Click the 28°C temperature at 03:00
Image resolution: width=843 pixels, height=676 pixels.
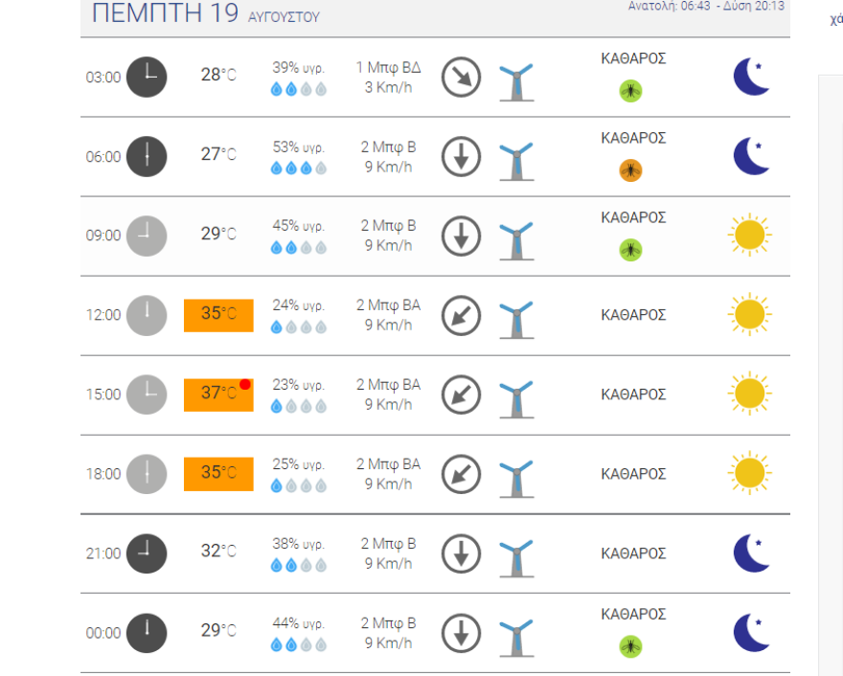pyautogui.click(x=217, y=75)
